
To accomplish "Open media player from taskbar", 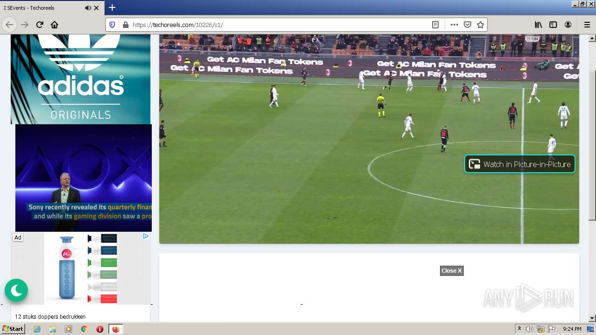I will pos(68,329).
